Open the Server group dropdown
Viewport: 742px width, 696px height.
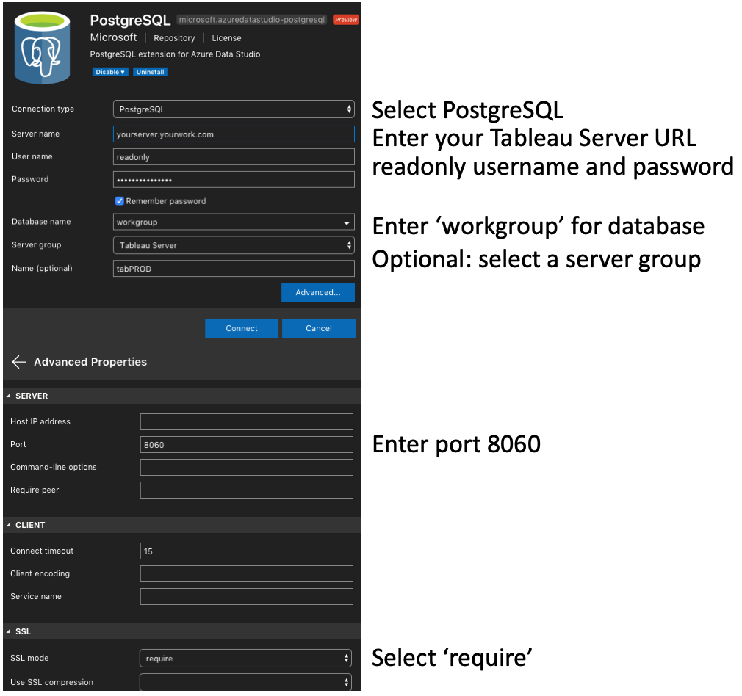click(234, 245)
